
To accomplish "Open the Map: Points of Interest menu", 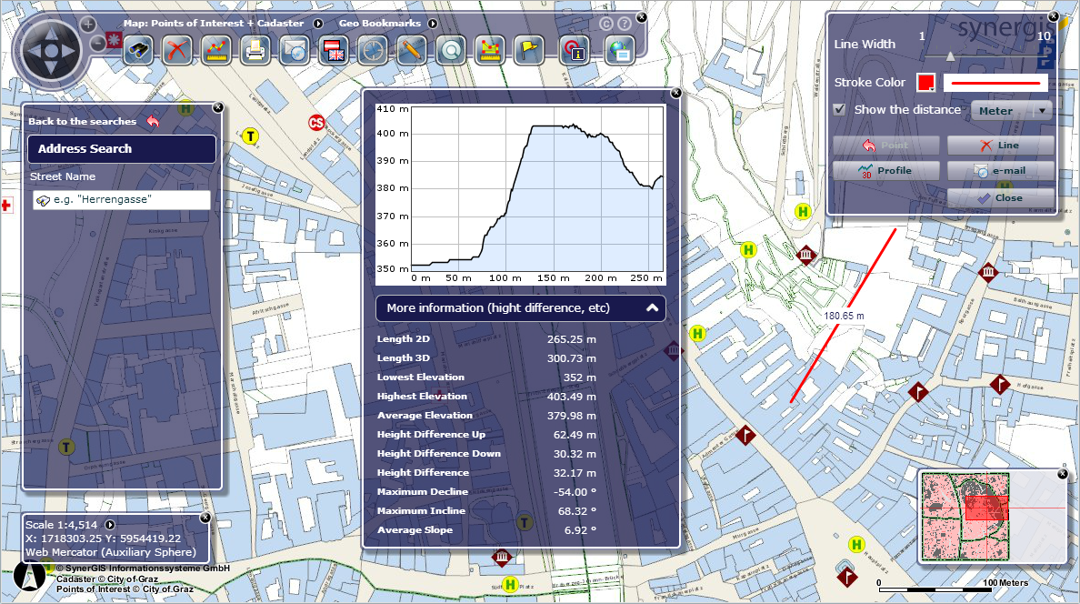I will tap(317, 23).
